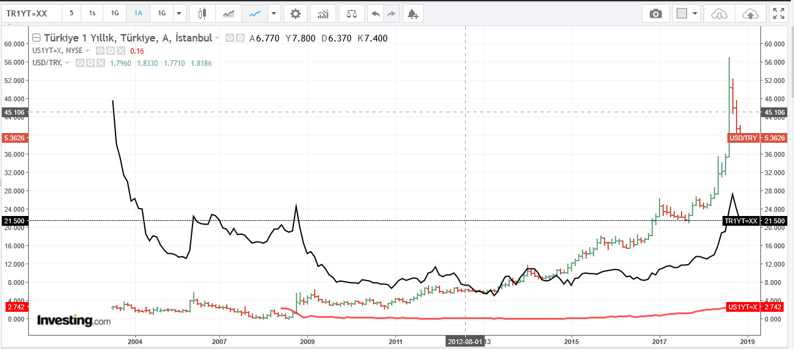Click the 2017 year on time axis
The height and width of the screenshot is (349, 794).
[660, 342]
